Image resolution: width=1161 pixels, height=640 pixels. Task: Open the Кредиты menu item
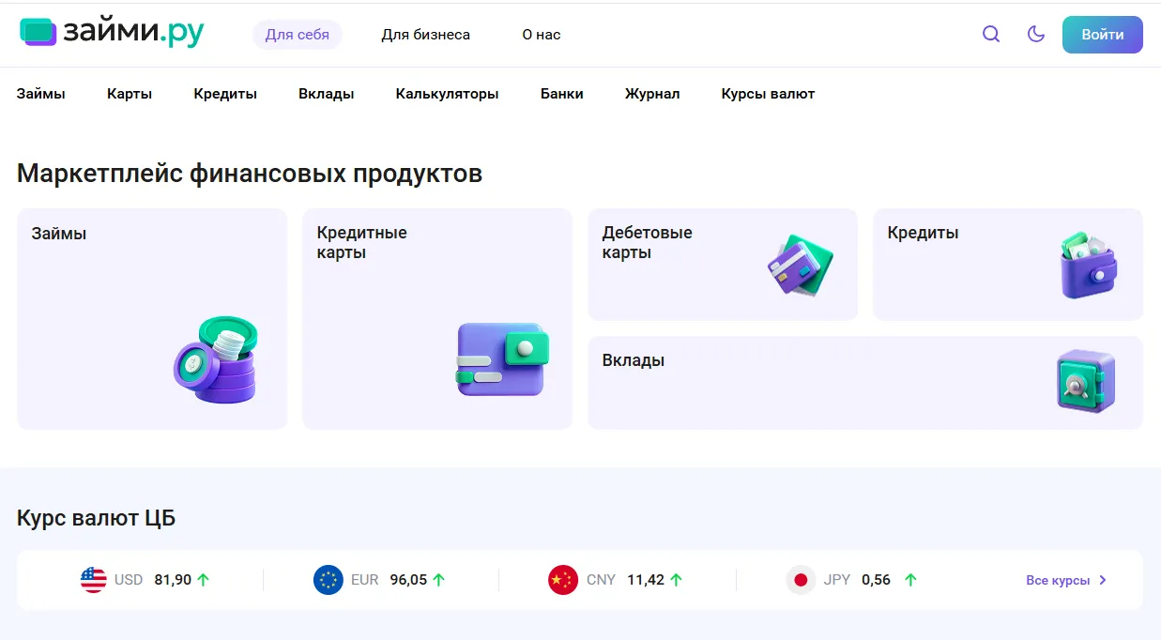(x=225, y=94)
